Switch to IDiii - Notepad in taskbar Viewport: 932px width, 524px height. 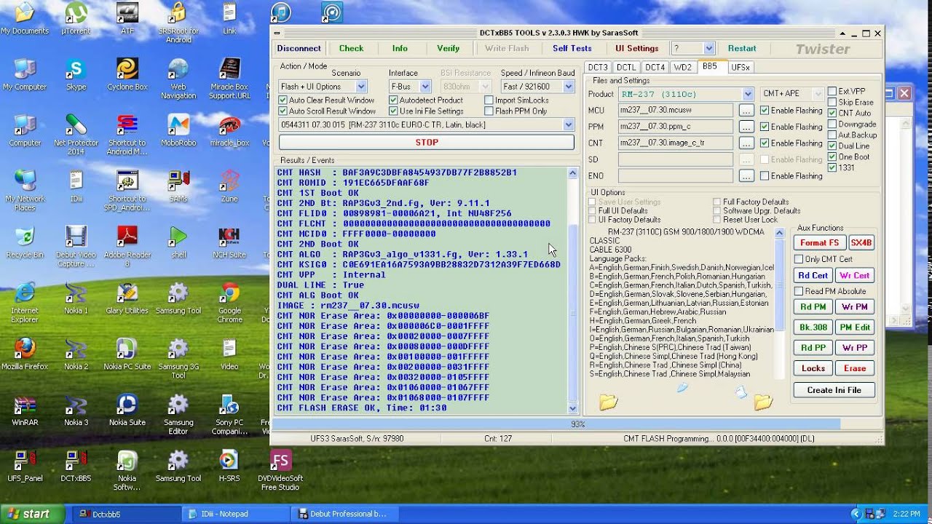click(x=234, y=514)
